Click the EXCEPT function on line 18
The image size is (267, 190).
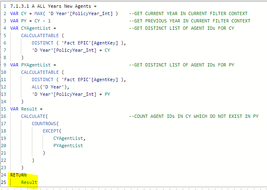tap(51, 131)
